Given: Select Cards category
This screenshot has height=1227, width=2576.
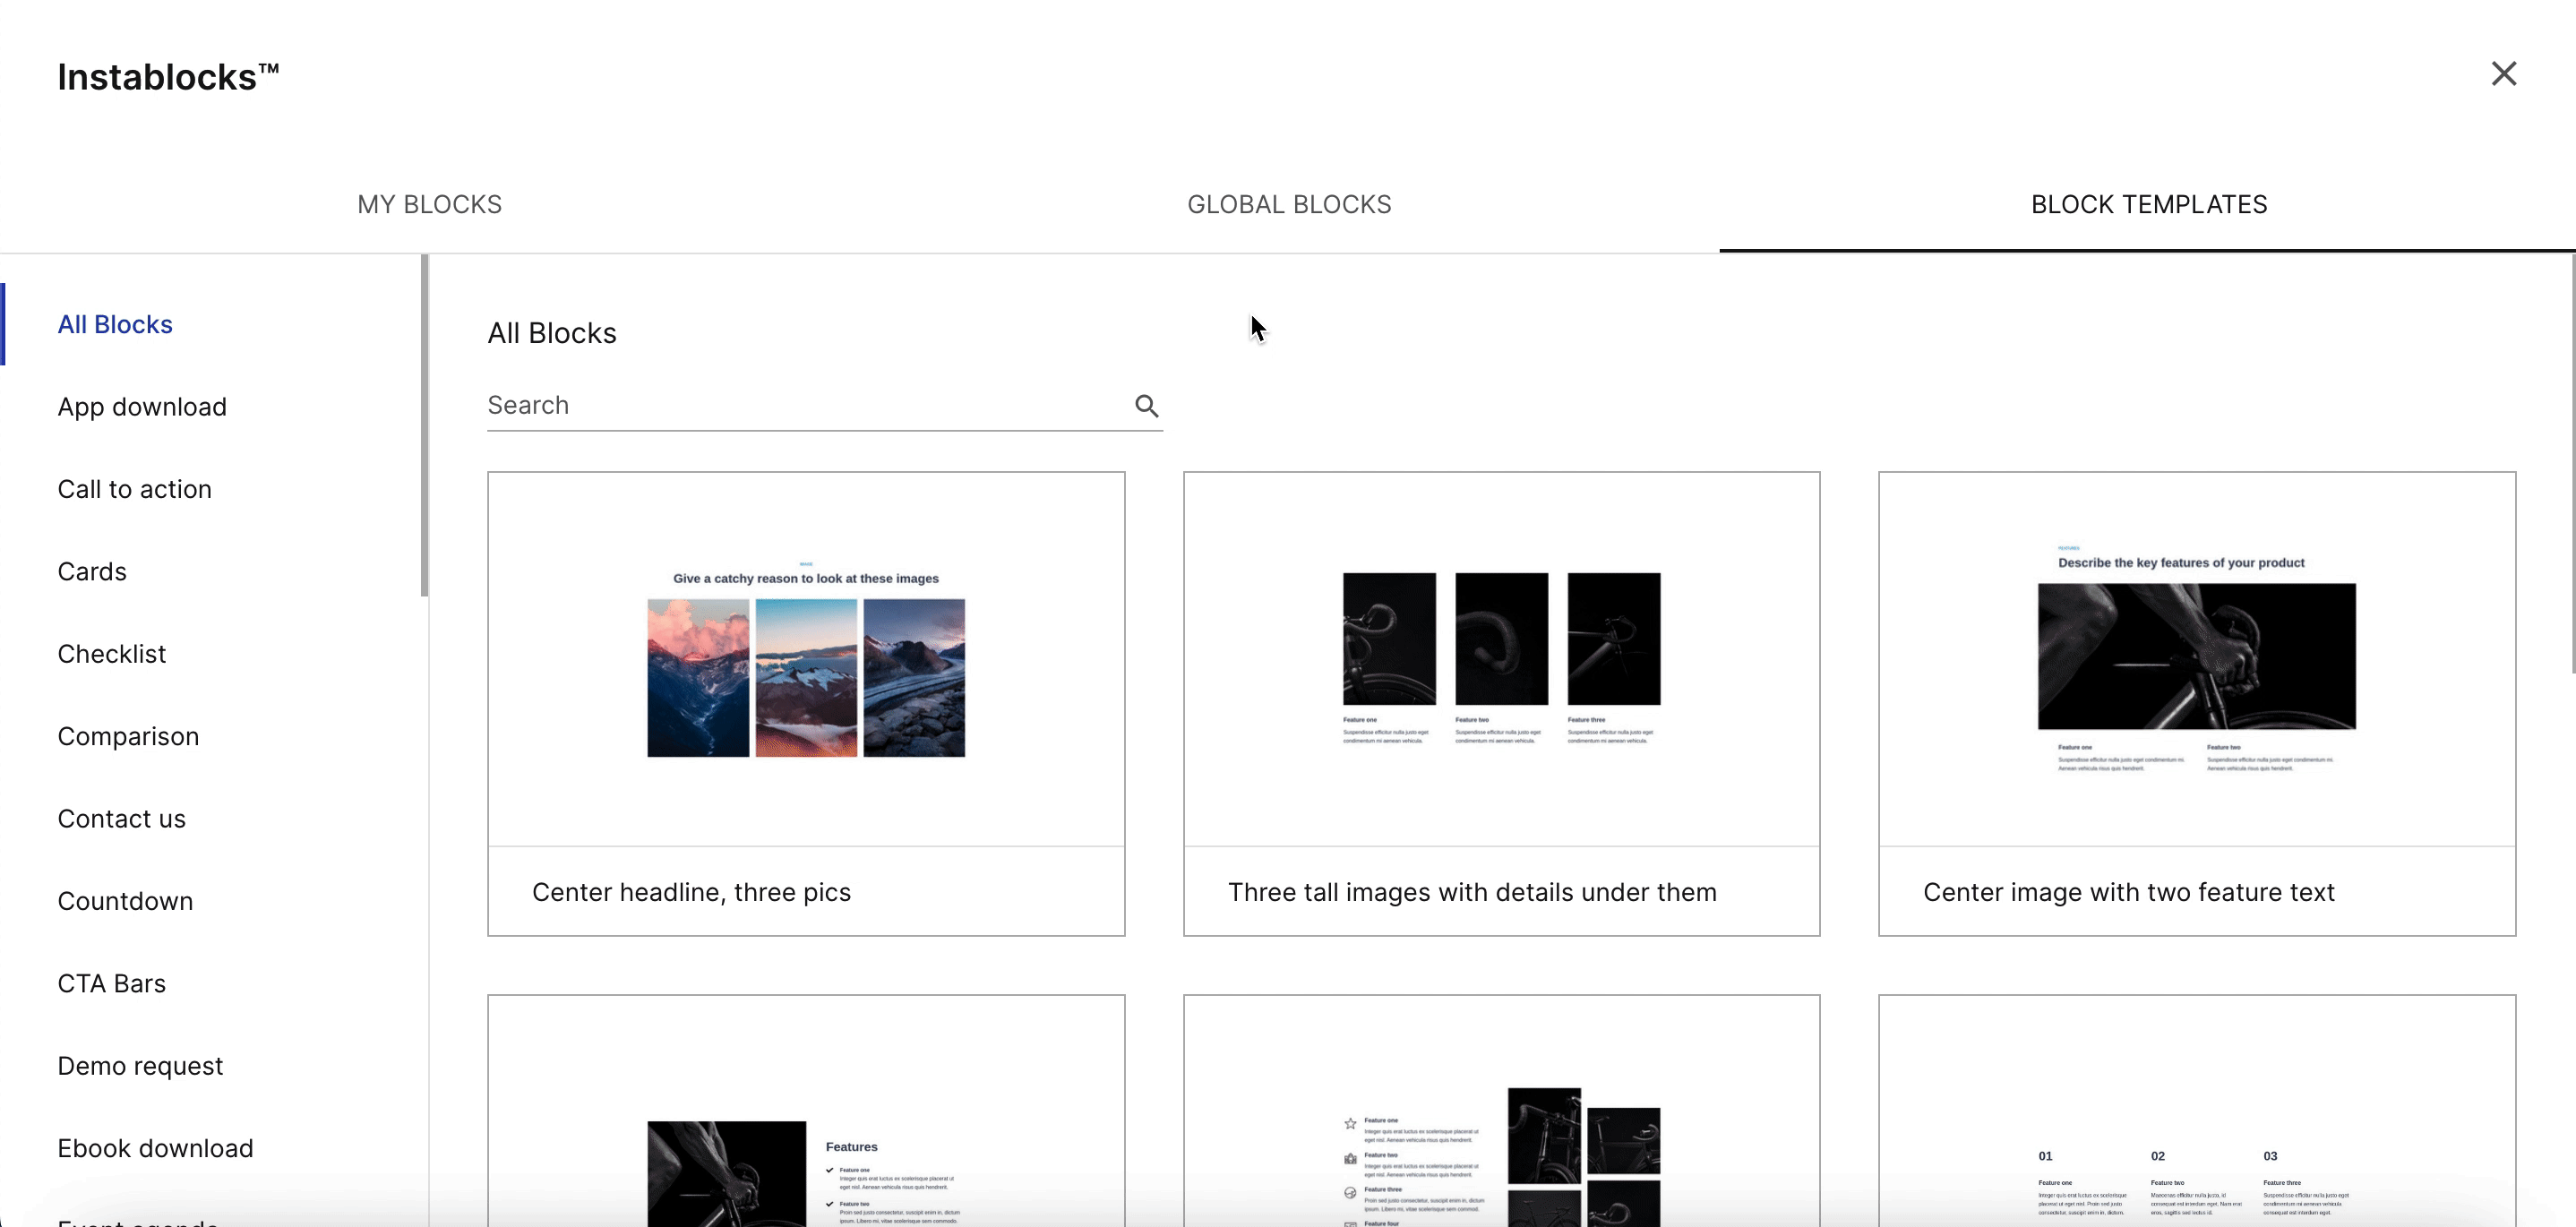Looking at the screenshot, I should tap(92, 571).
